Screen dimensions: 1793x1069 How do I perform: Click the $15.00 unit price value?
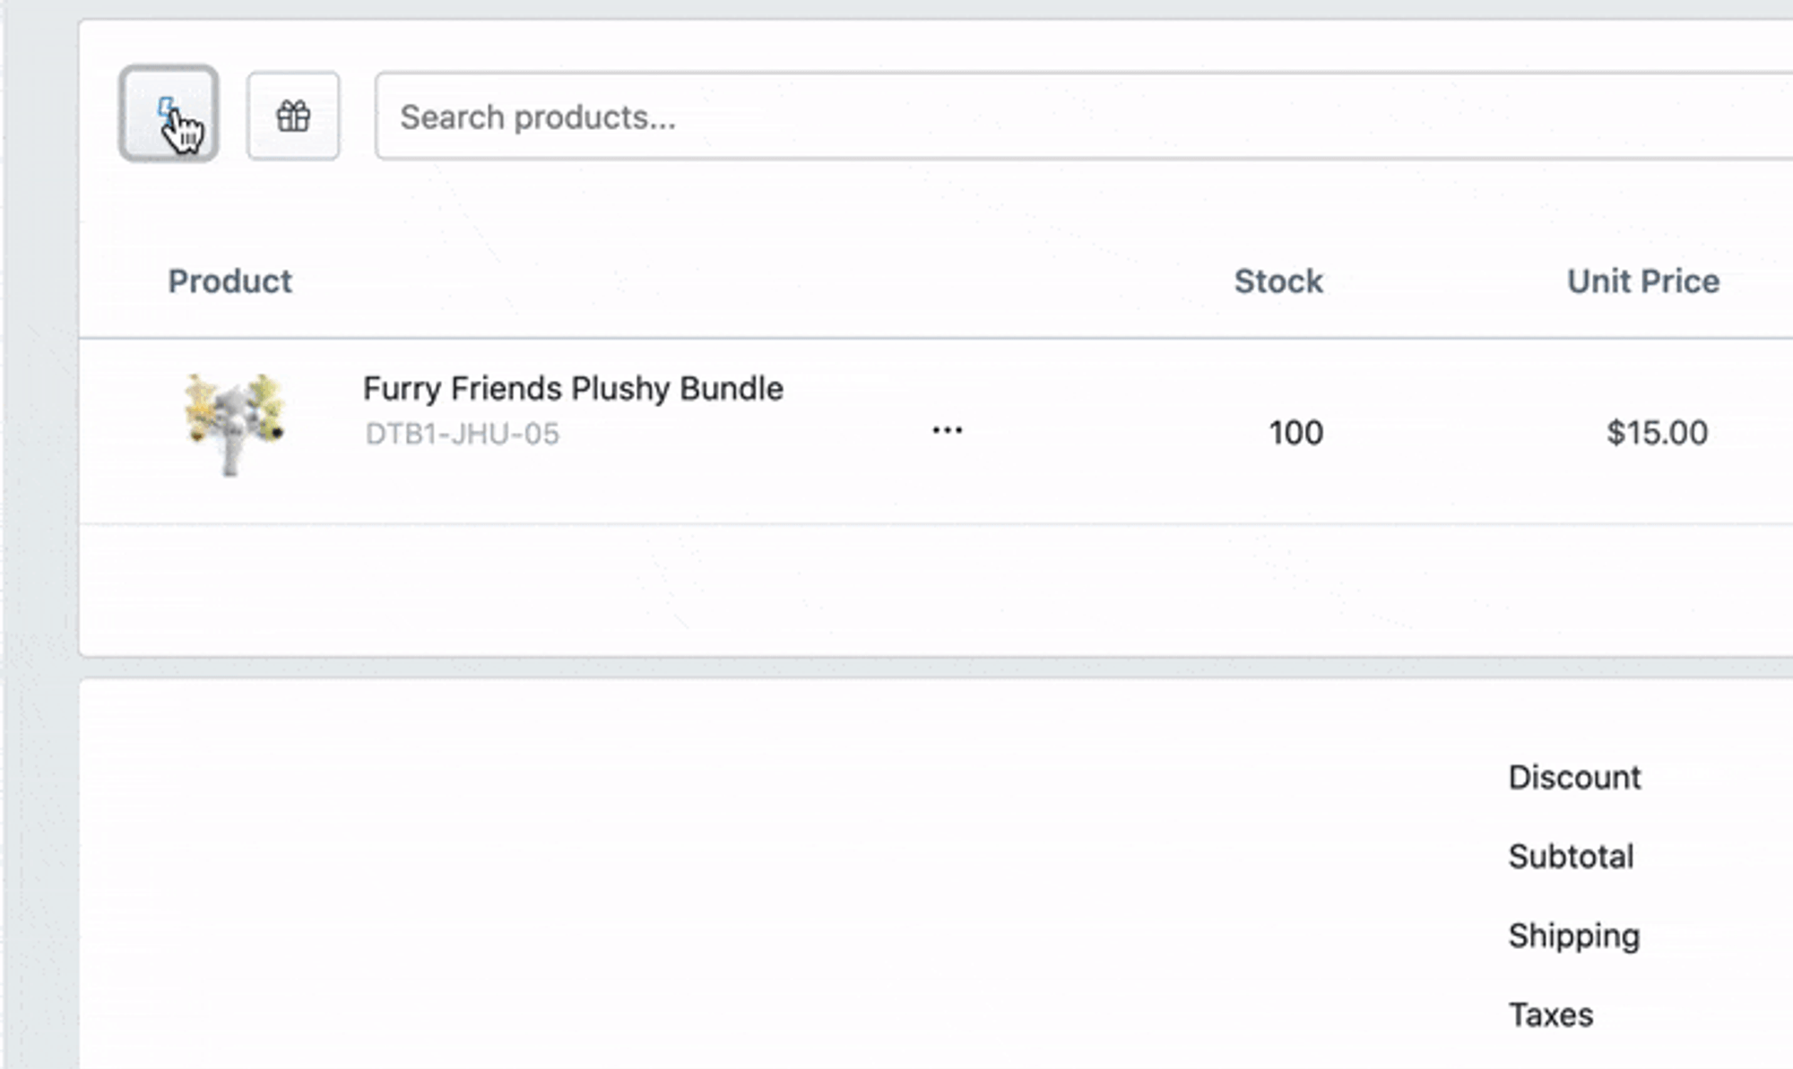[1656, 433]
